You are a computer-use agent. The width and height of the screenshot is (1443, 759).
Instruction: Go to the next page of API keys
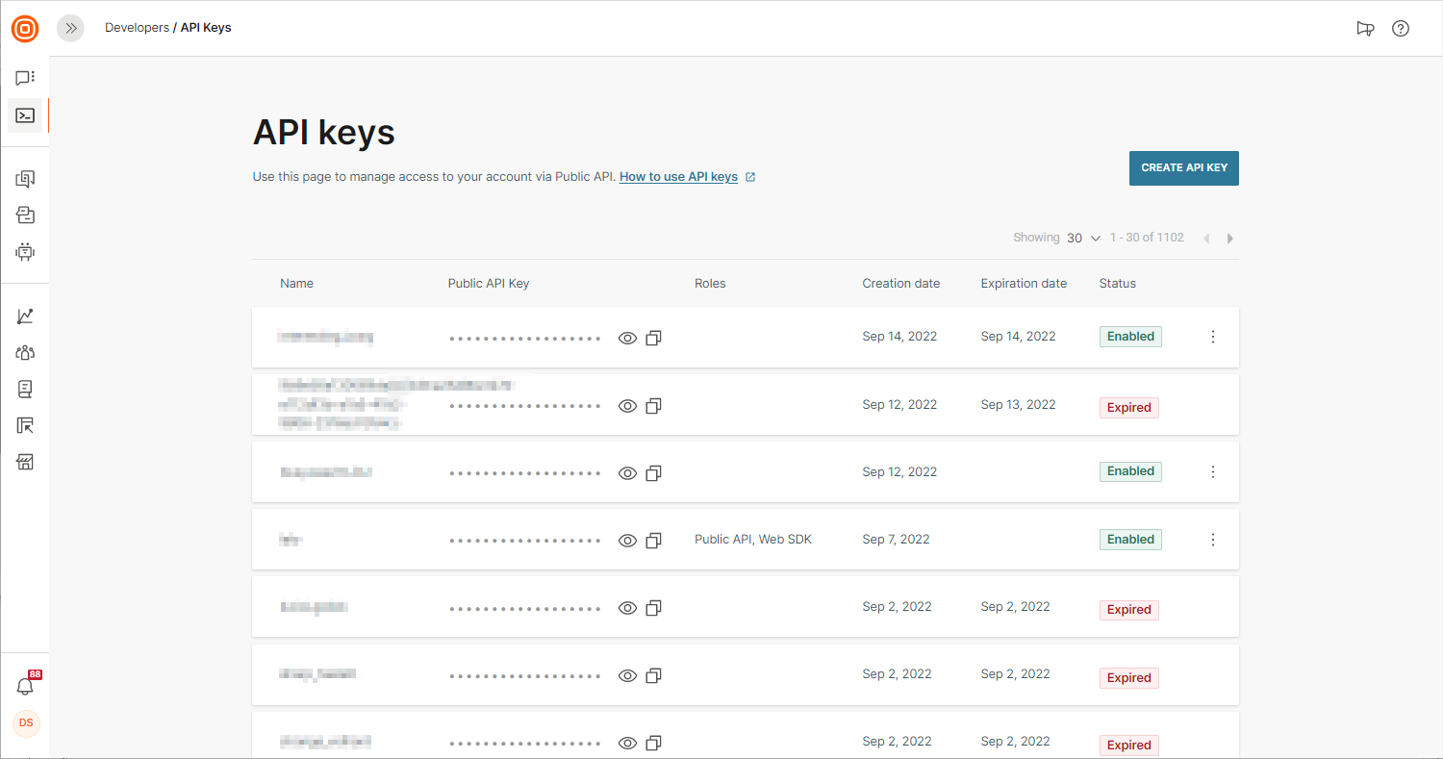click(1230, 239)
